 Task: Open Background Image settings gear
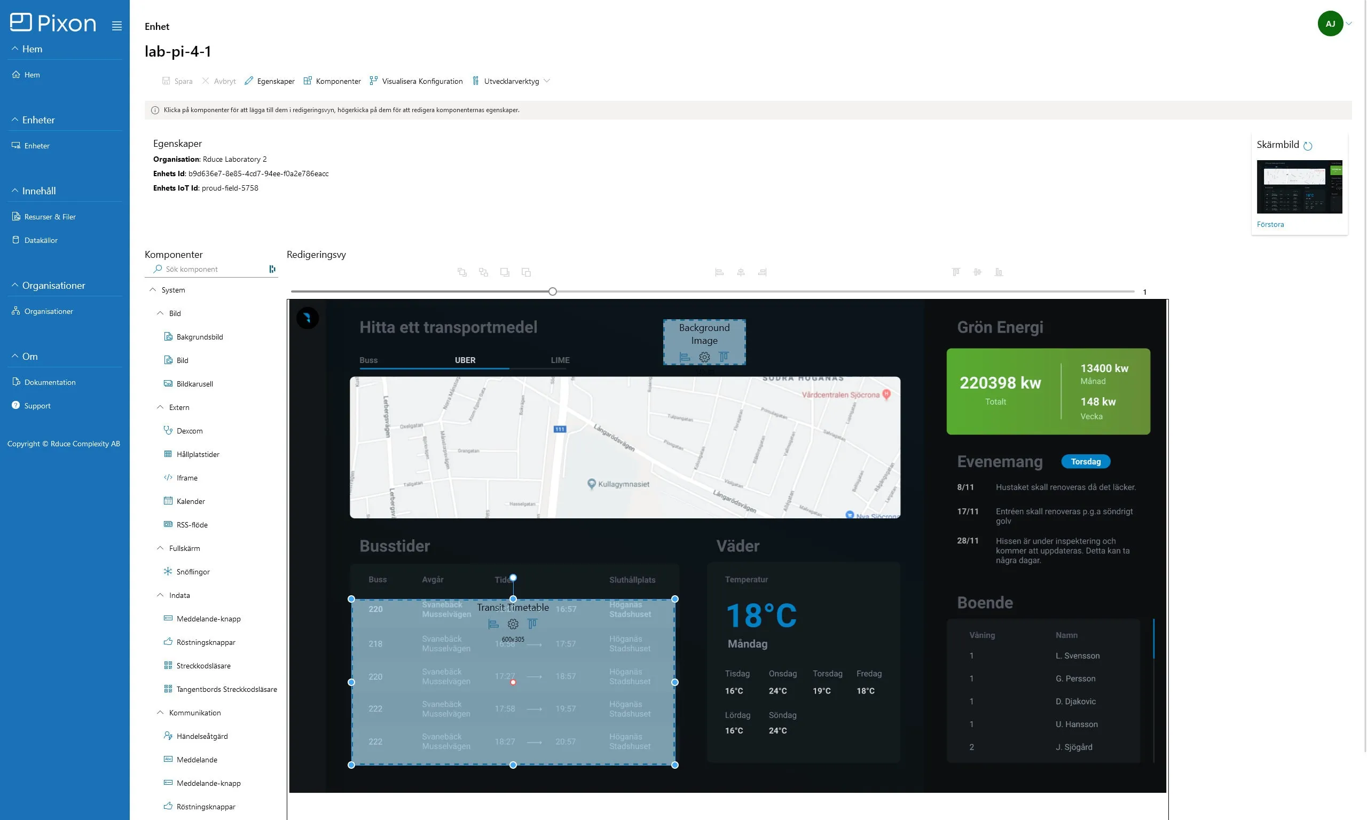tap(704, 358)
